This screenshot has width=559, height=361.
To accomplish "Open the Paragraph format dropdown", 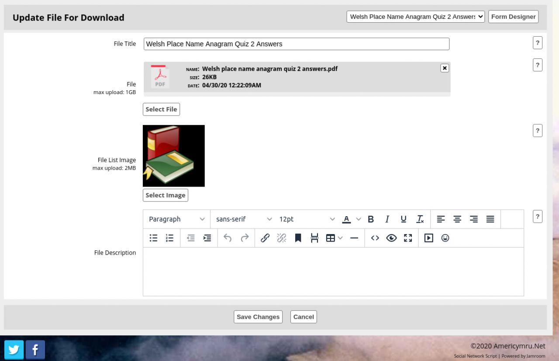I will [x=176, y=219].
